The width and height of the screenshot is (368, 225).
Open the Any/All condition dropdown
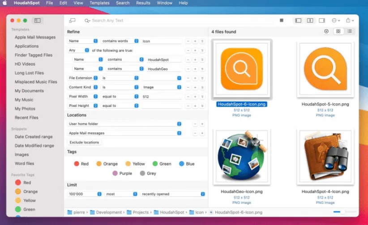(78, 50)
